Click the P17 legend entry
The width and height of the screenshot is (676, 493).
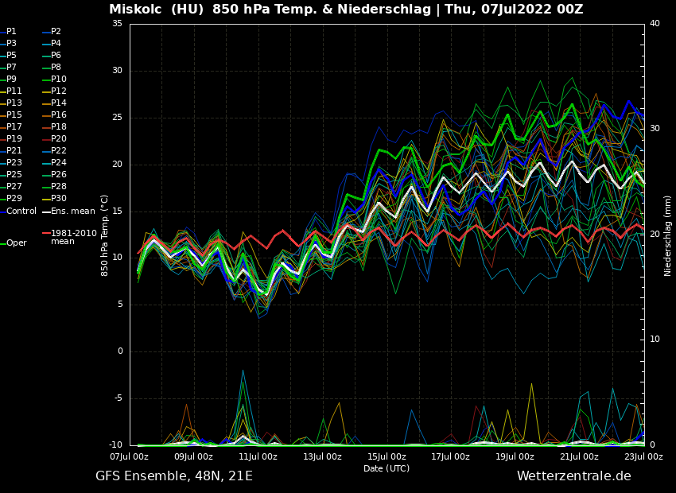pyautogui.click(x=14, y=127)
